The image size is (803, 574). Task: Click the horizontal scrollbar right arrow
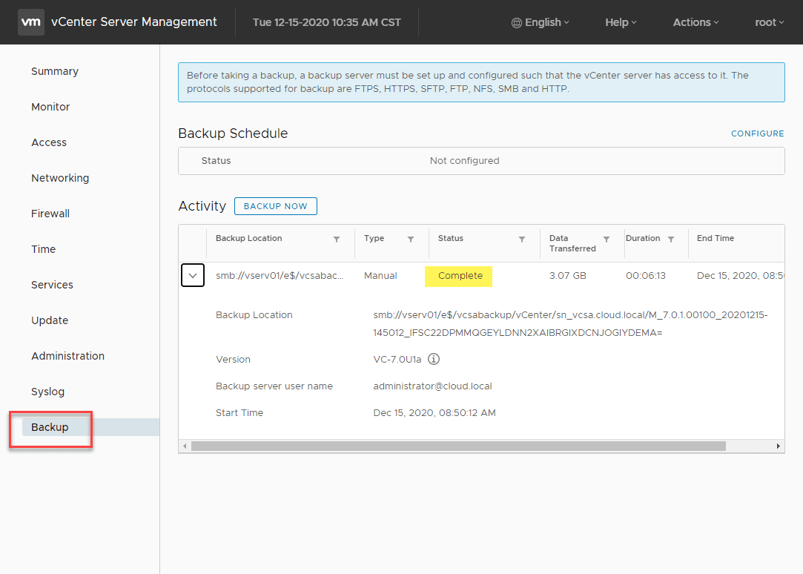click(778, 446)
